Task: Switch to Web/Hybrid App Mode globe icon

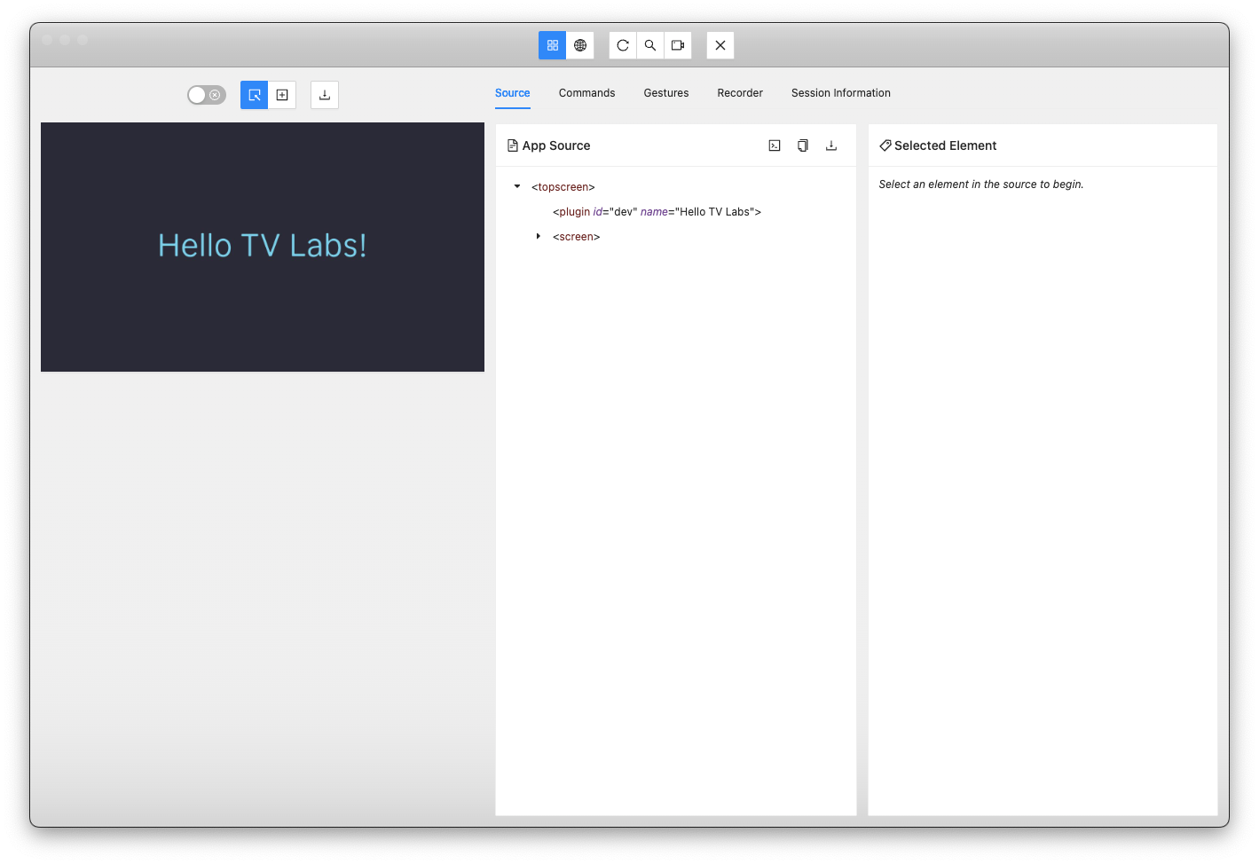Action: click(580, 45)
